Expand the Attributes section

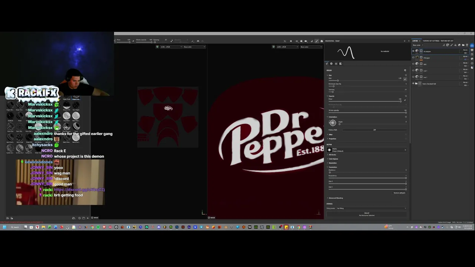click(x=327, y=155)
